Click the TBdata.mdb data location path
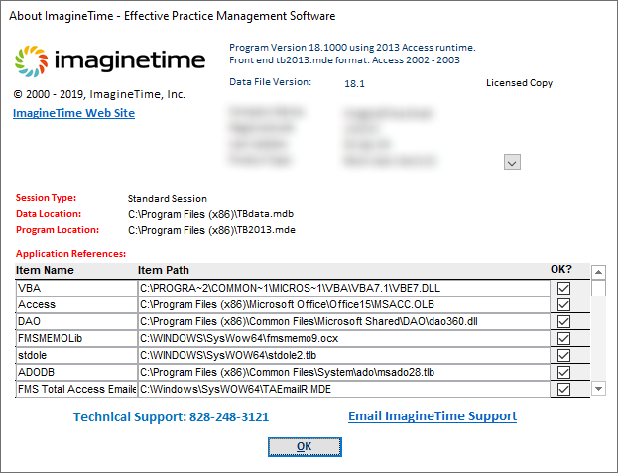This screenshot has height=473, width=618. pos(211,214)
